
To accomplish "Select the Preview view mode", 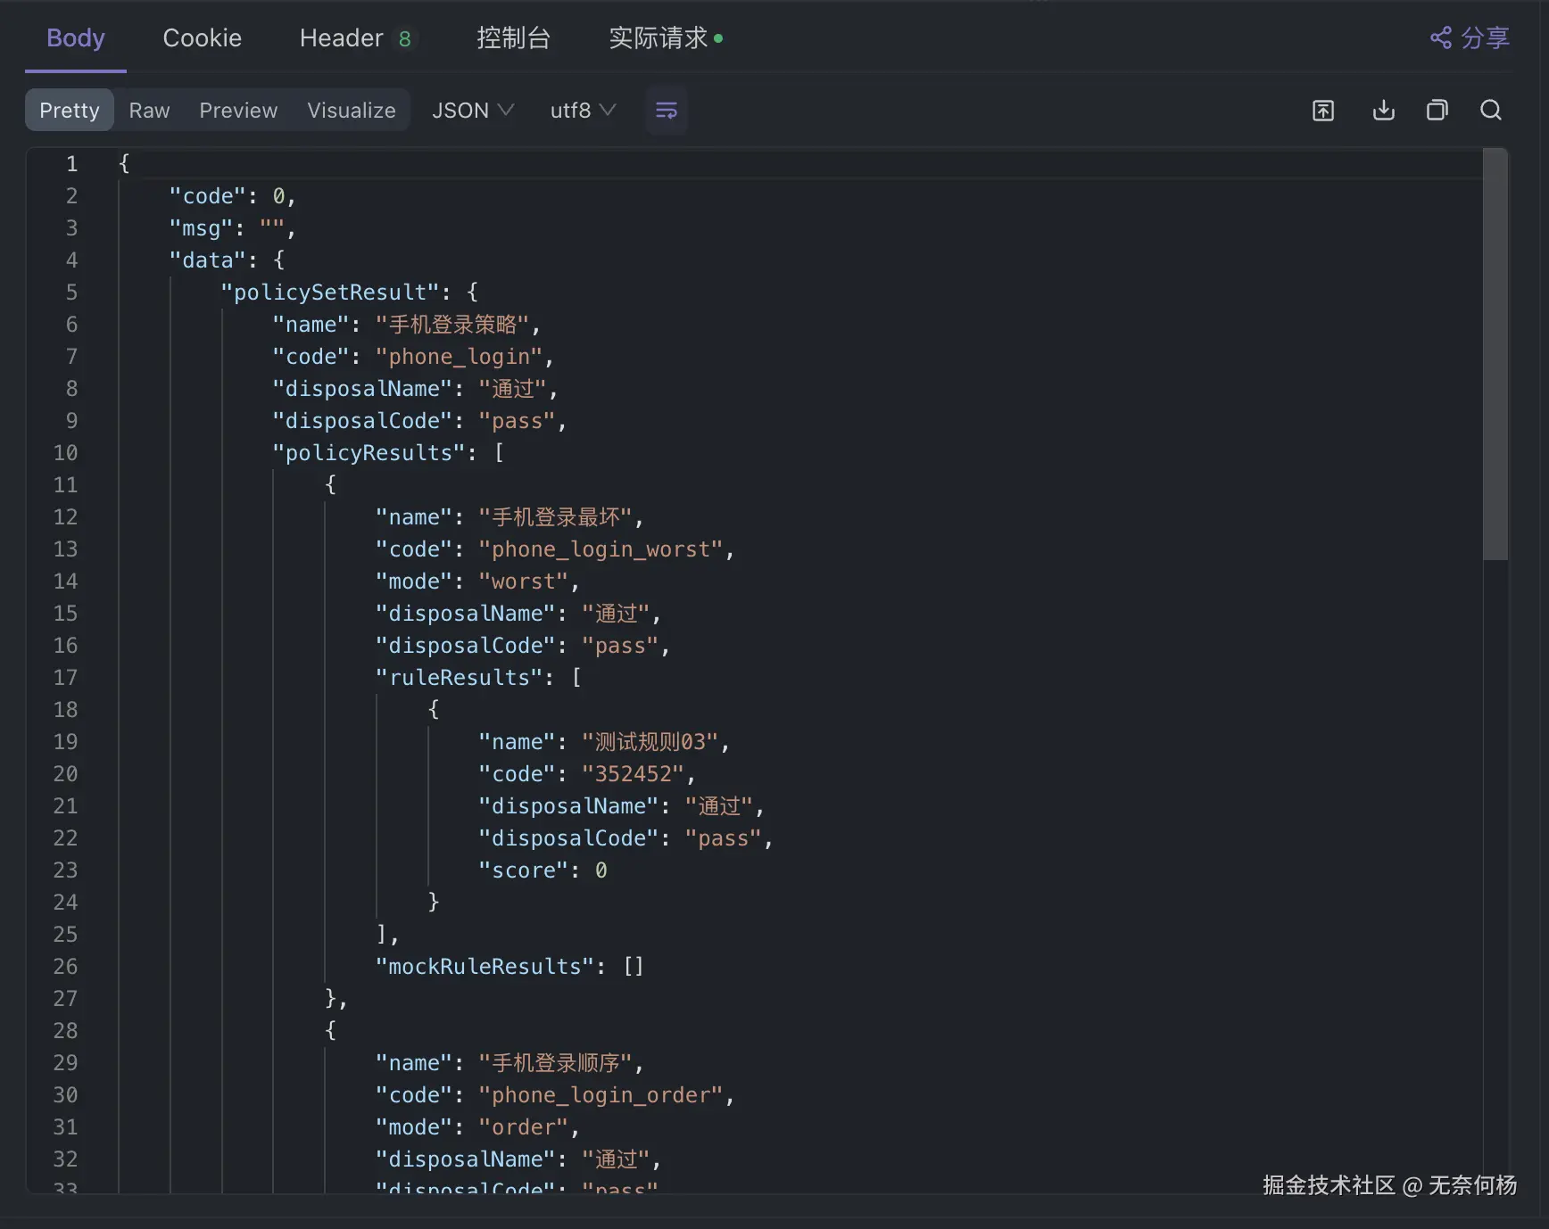I will click(238, 110).
